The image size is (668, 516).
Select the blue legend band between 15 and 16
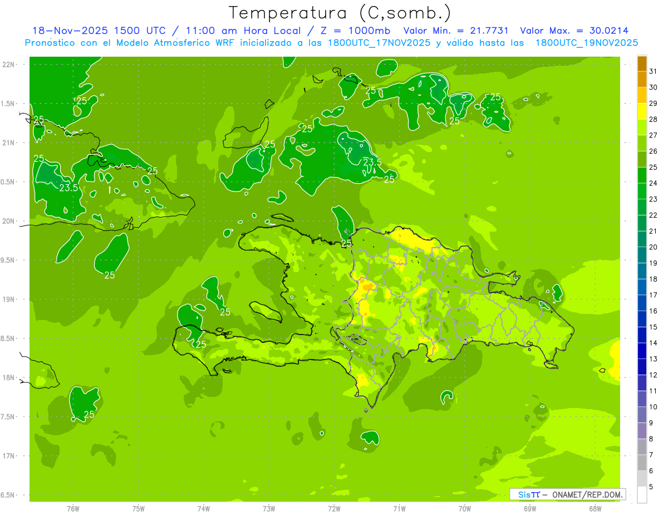point(642,319)
